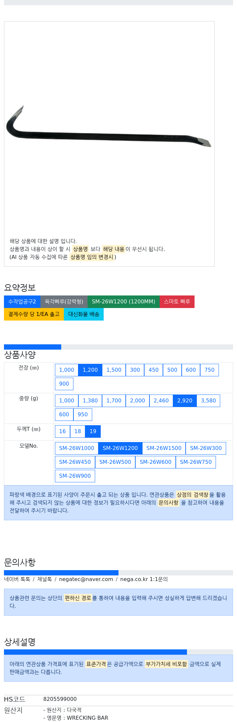This screenshot has width=237, height=722.
Task: Select thickness 19 option
Action: (x=93, y=431)
